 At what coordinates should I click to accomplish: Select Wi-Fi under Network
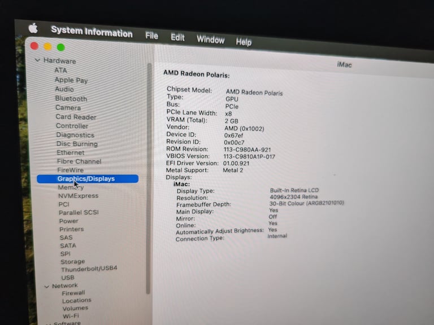(x=71, y=315)
